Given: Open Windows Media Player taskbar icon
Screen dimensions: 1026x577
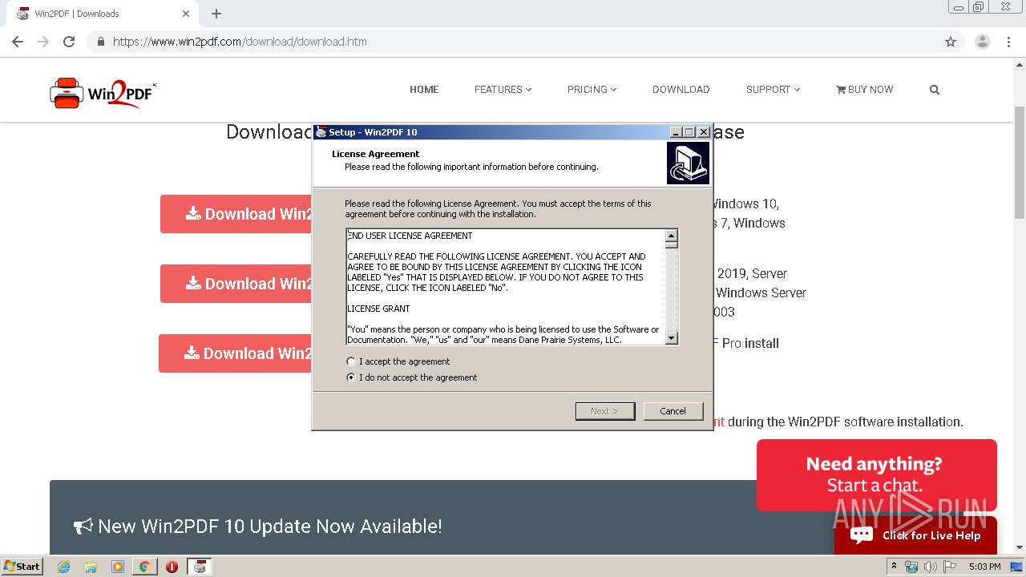Looking at the screenshot, I should [x=118, y=567].
